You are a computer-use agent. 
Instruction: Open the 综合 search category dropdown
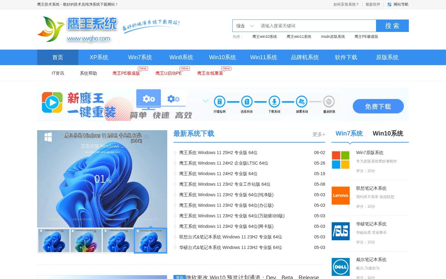245,26
